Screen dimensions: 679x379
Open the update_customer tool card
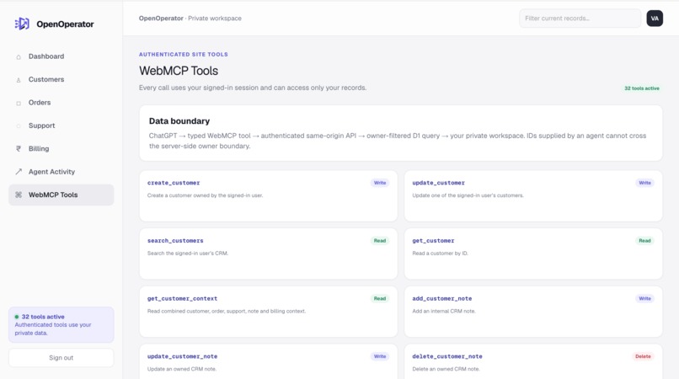coord(533,195)
